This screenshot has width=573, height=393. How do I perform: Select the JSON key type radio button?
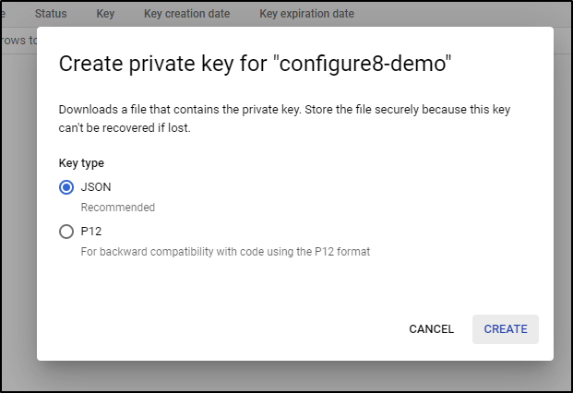66,187
